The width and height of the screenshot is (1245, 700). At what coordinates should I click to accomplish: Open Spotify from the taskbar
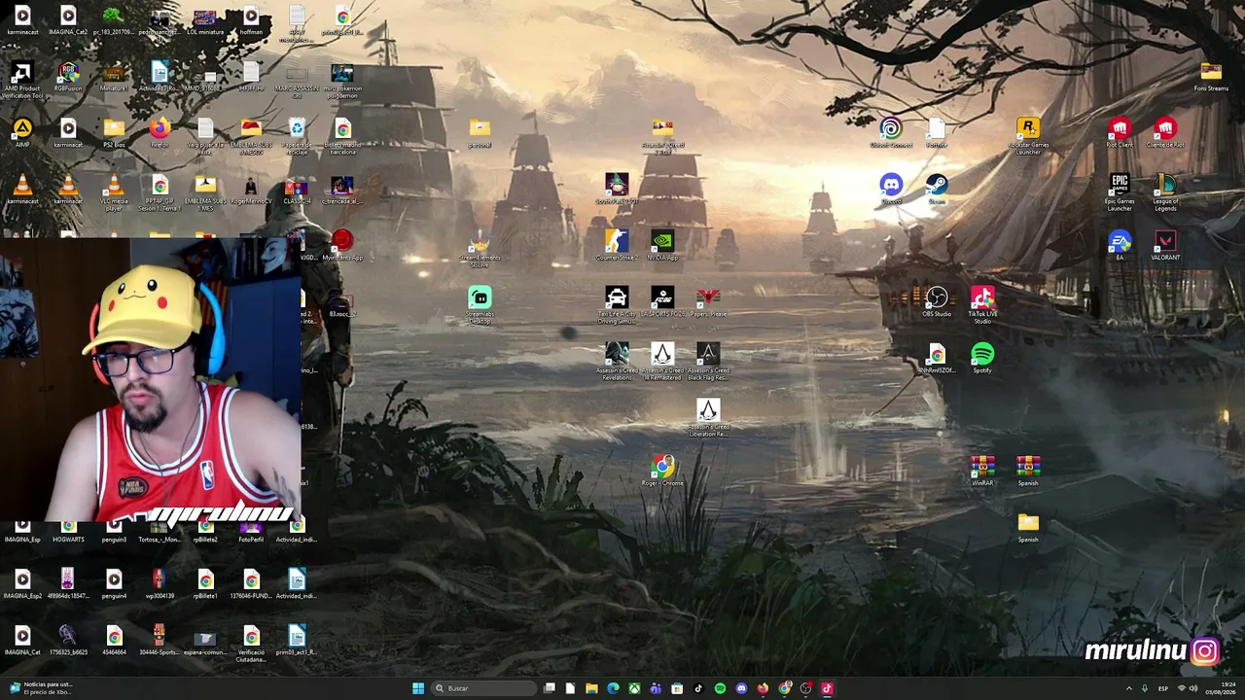[x=720, y=688]
